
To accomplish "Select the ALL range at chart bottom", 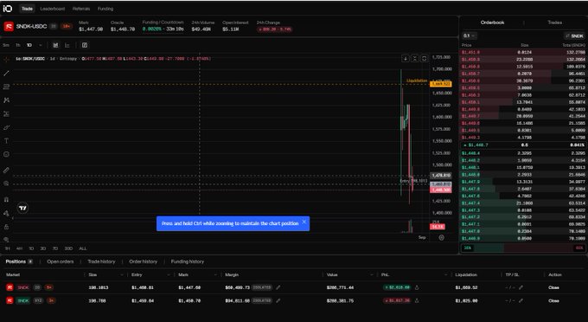I will (82, 248).
